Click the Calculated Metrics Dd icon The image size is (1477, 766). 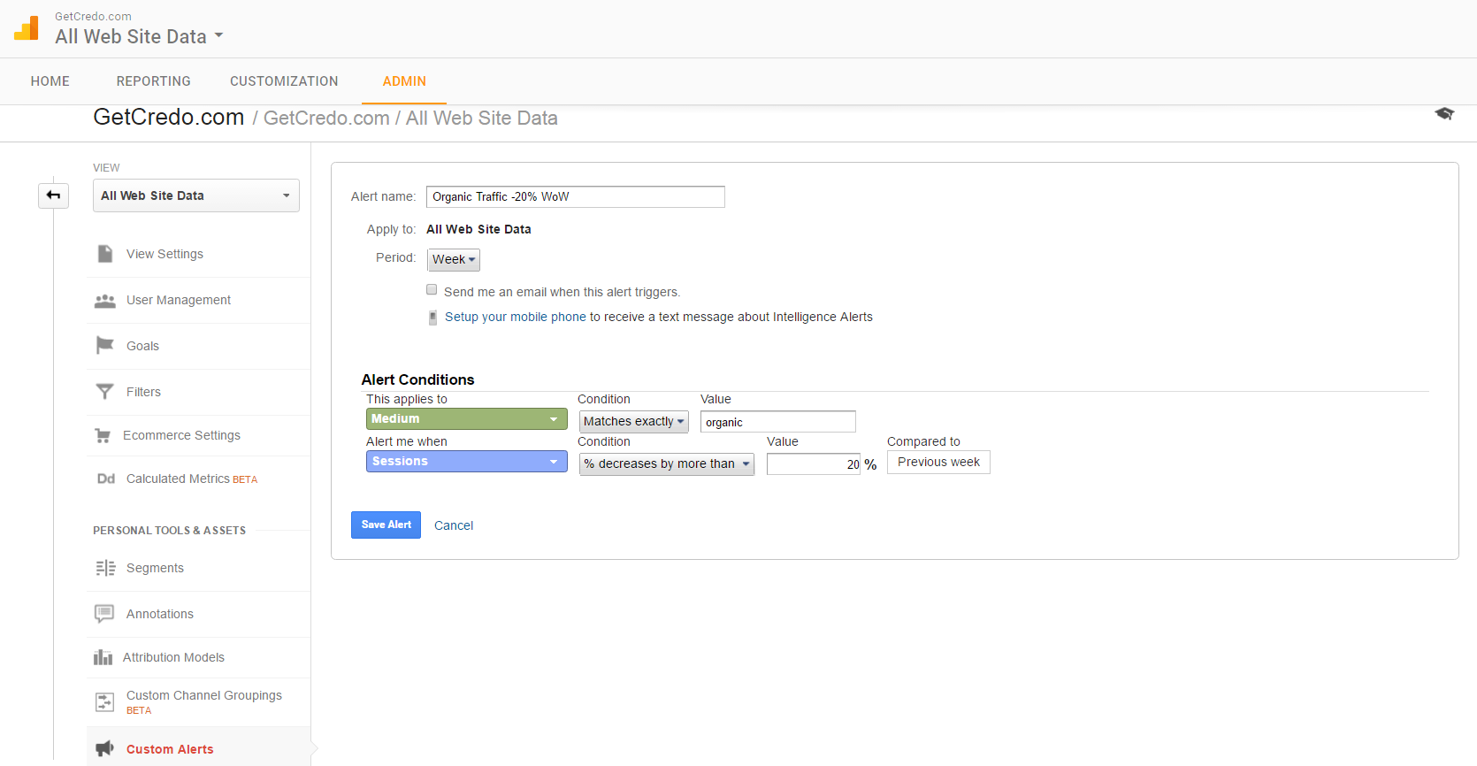(106, 479)
